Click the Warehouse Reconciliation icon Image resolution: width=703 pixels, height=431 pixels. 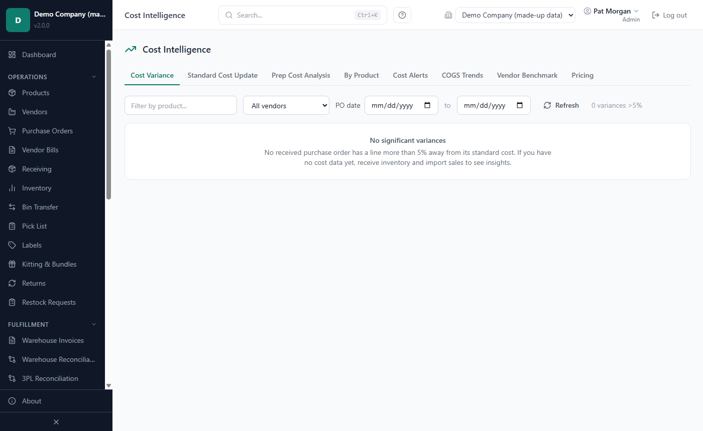click(12, 359)
